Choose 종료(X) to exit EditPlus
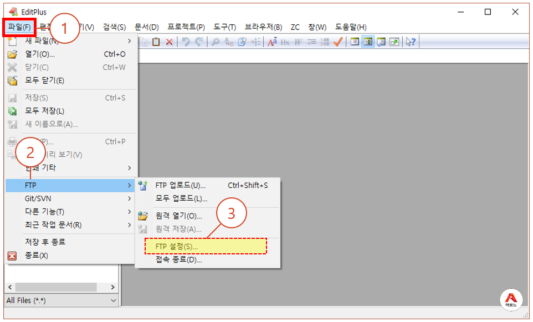This screenshot has height=322, width=533. point(71,255)
